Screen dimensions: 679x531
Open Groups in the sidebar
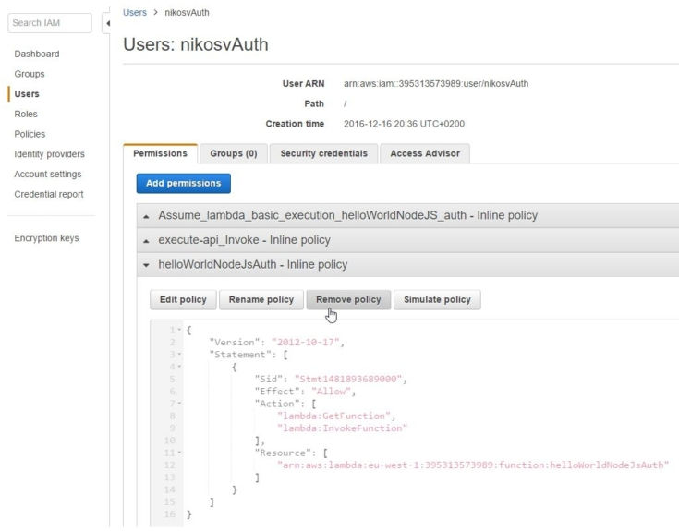pos(30,74)
